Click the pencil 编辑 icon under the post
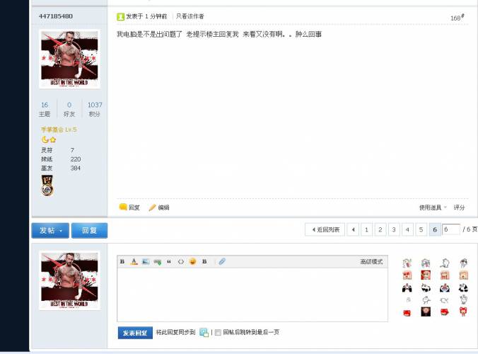Image resolution: width=478 pixels, height=354 pixels. [152, 207]
